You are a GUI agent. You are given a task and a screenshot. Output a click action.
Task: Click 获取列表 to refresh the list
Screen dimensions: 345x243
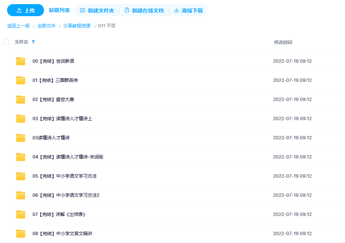pos(59,11)
